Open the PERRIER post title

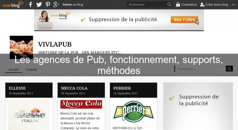(122, 88)
